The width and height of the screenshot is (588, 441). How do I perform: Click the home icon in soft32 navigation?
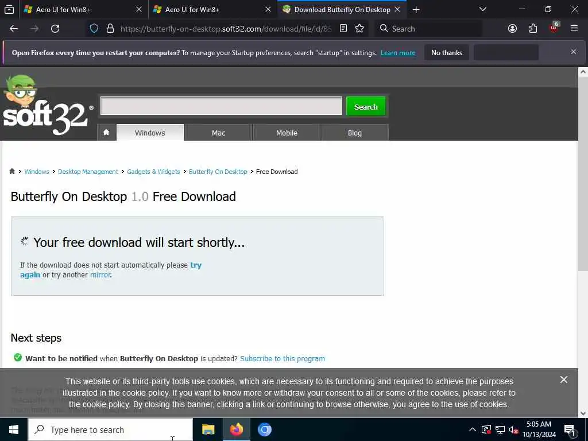point(106,133)
